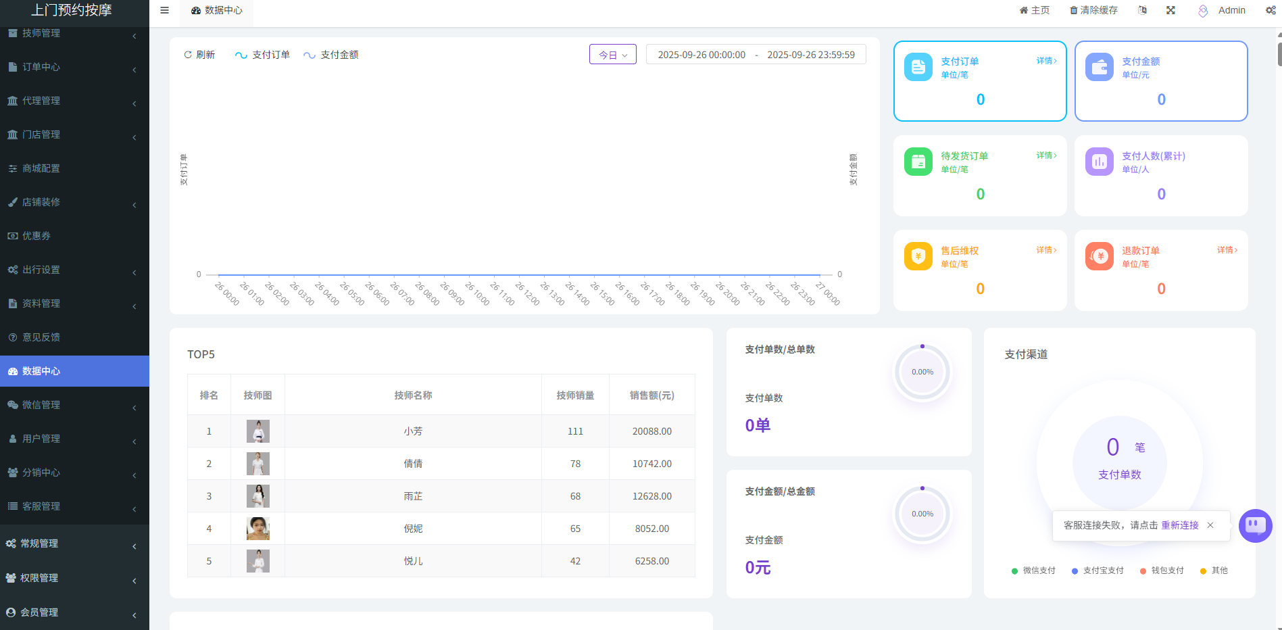Click the 刷新 refresh button

point(199,55)
